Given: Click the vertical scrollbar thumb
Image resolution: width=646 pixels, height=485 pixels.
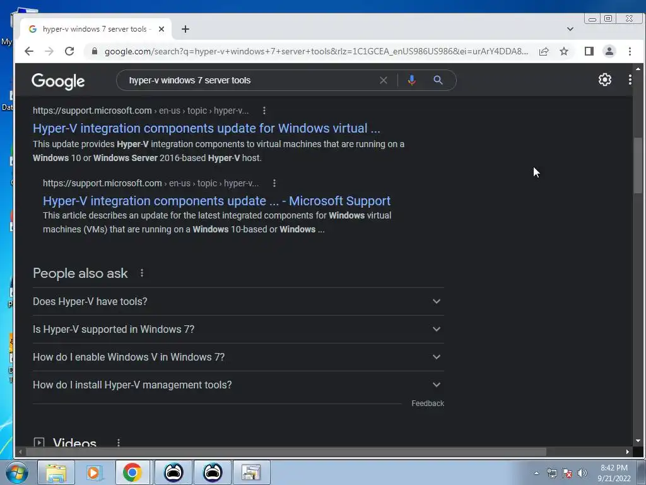Looking at the screenshot, I should tap(638, 165).
